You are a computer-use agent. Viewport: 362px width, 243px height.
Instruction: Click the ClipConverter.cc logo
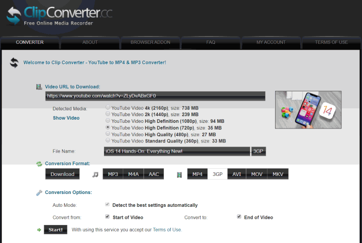click(59, 15)
